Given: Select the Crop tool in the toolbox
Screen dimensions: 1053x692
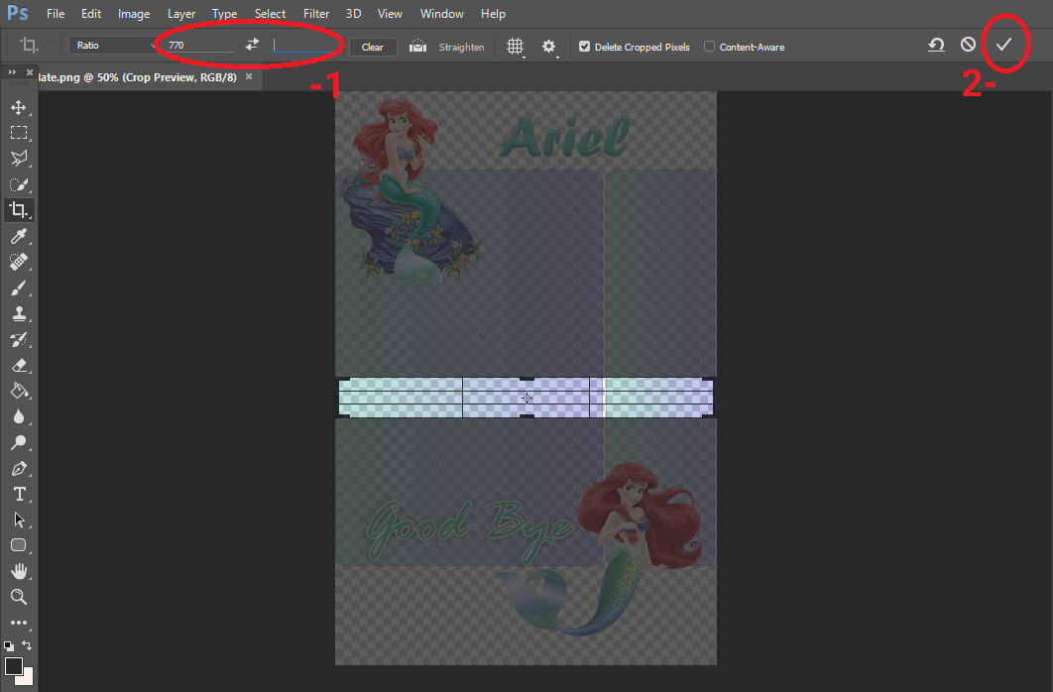Looking at the screenshot, I should pyautogui.click(x=19, y=210).
